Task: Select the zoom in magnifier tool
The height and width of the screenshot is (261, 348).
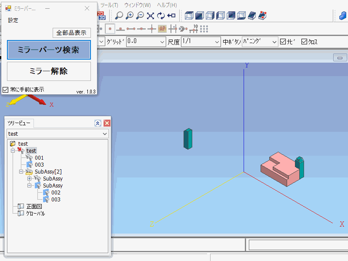Action: [130, 16]
